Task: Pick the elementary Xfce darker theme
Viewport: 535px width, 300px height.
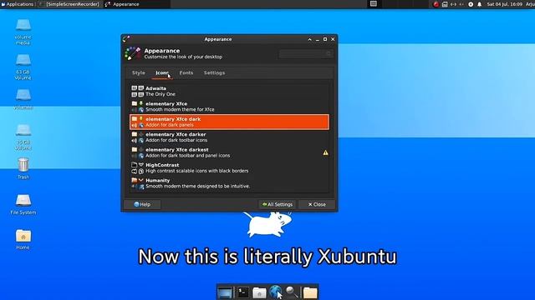Action: [229, 137]
